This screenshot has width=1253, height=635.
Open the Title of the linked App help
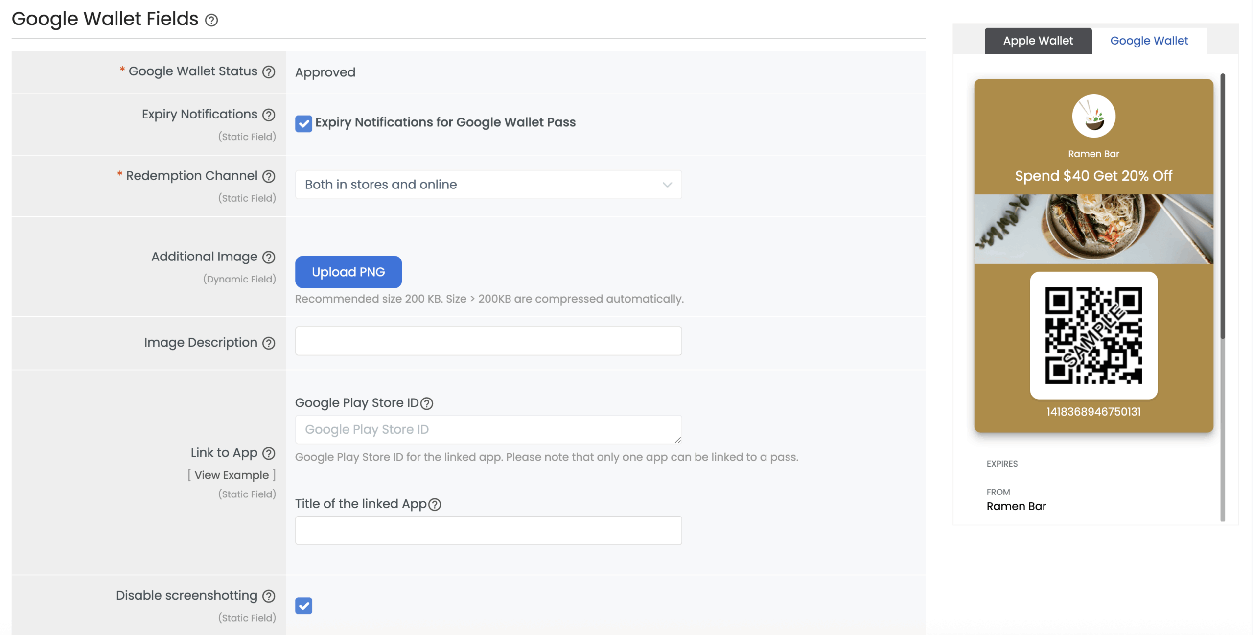(435, 504)
